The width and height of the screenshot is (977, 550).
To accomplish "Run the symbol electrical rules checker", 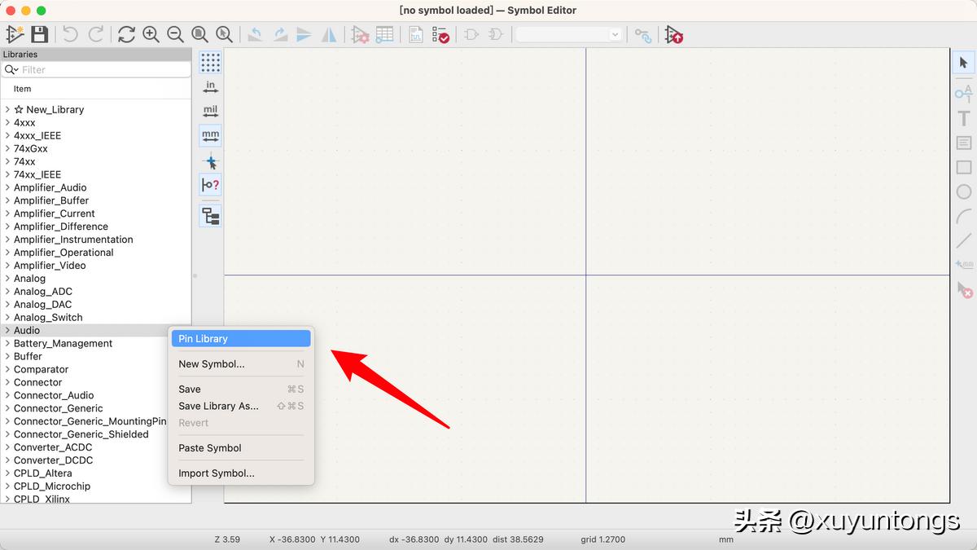I will [x=440, y=34].
